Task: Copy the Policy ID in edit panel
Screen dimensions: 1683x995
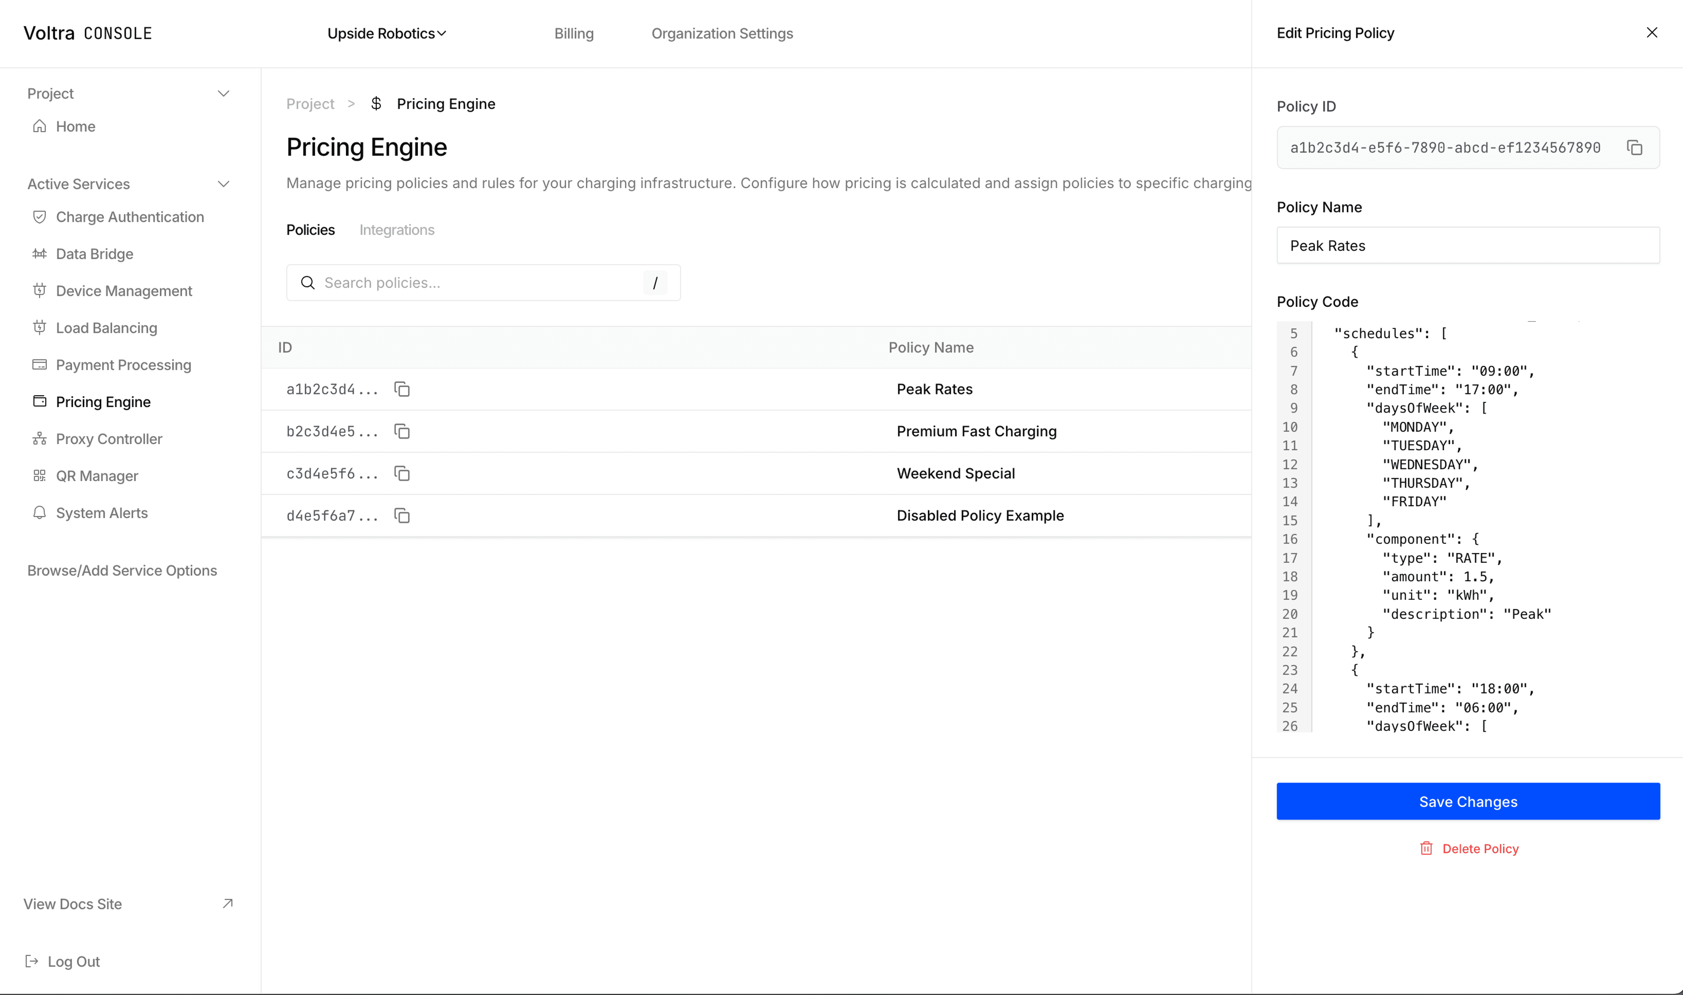Action: [x=1634, y=147]
